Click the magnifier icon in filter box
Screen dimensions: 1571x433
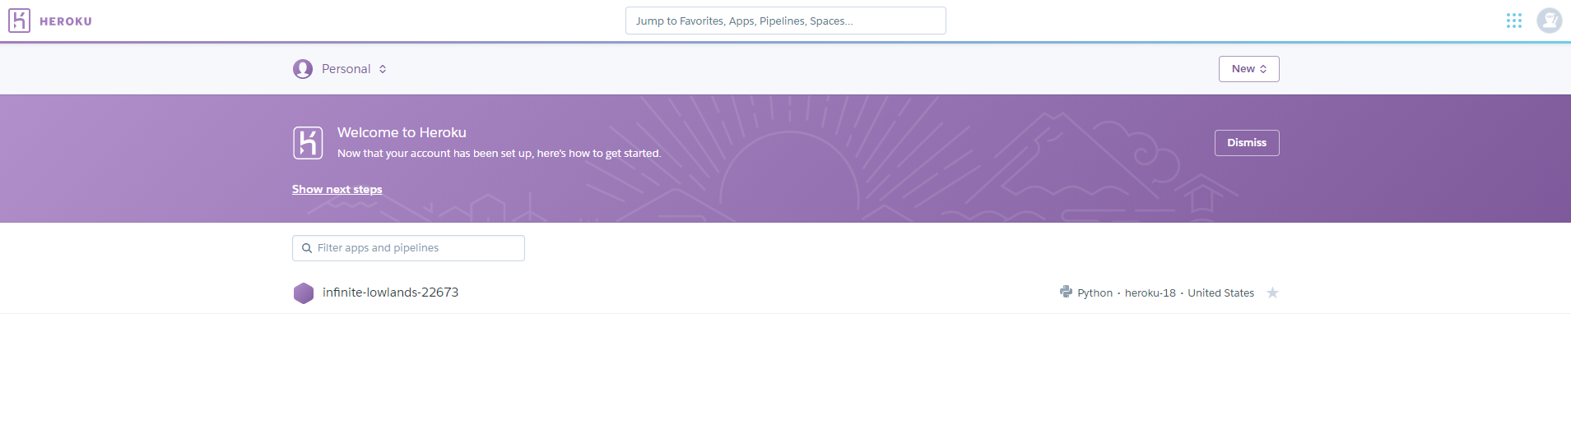coord(307,248)
